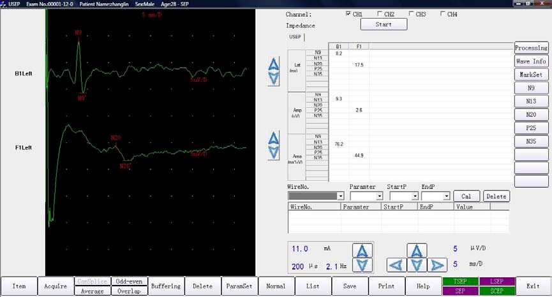Click the F1 trace up arrow
This screenshot has width=552, height=297.
[x=274, y=138]
